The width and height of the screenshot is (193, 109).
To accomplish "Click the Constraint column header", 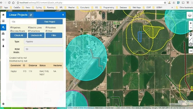I will point(16,66).
